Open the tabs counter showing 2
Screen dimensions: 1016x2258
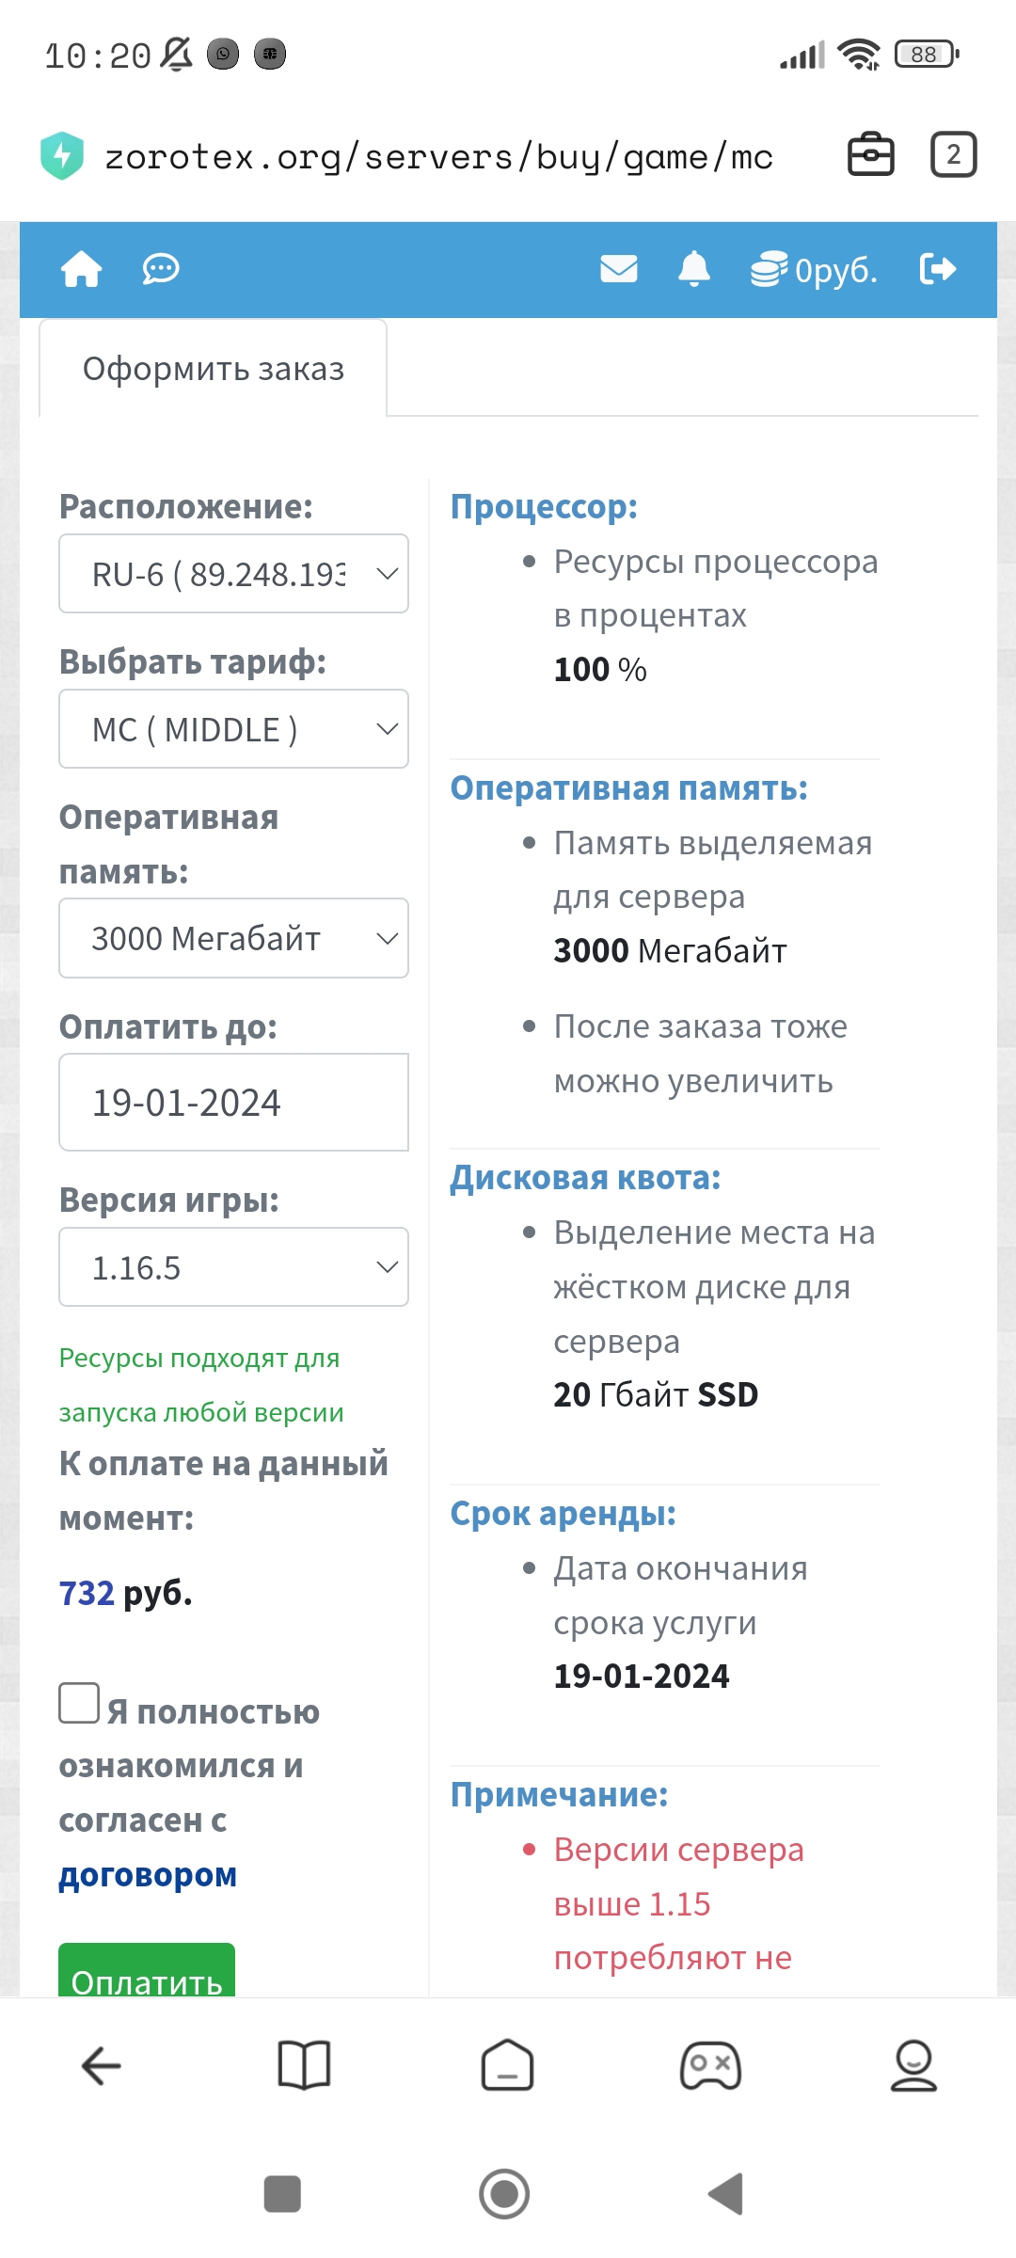[x=954, y=155]
